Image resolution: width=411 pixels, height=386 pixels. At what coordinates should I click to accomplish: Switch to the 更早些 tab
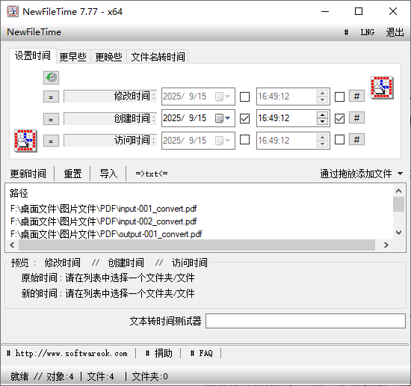click(x=73, y=57)
